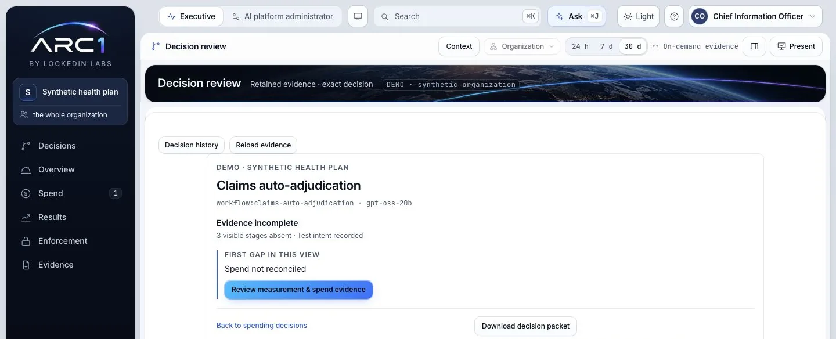Open the monitor display icon button
The image size is (836, 339).
[358, 16]
